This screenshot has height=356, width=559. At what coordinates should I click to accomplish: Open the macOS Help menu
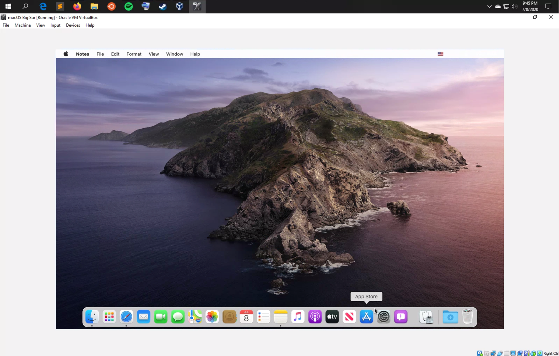pyautogui.click(x=195, y=54)
